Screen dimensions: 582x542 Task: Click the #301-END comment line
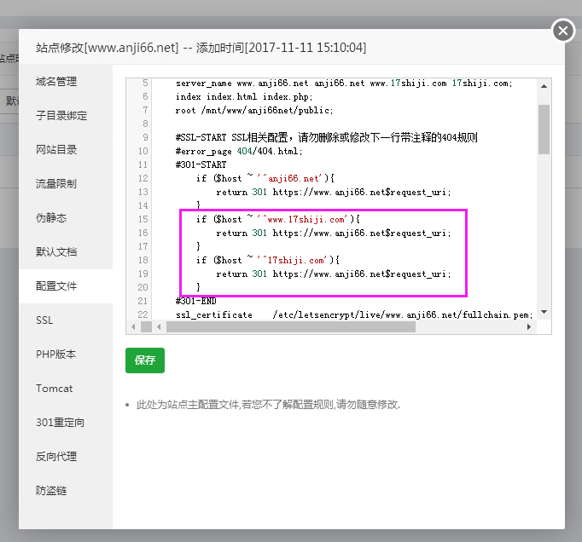pyautogui.click(x=195, y=301)
